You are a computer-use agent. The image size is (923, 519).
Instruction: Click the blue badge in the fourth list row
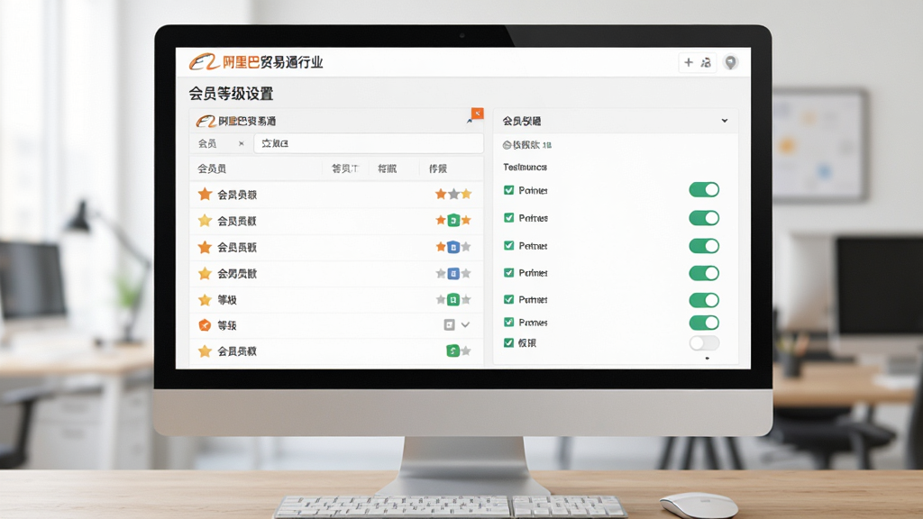pyautogui.click(x=453, y=273)
